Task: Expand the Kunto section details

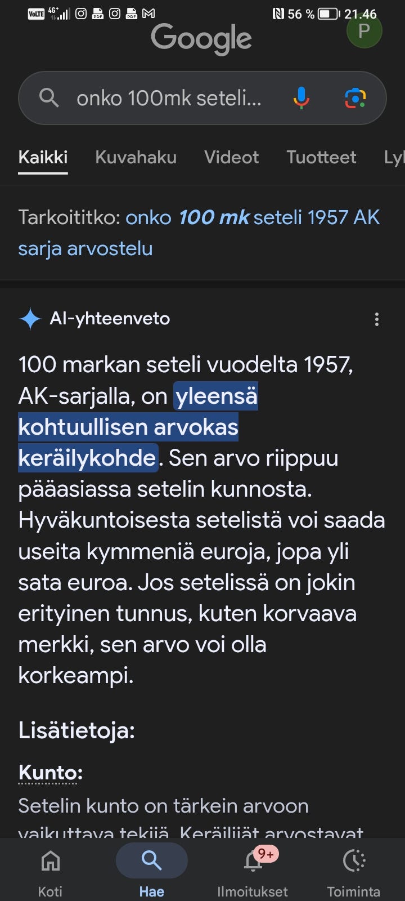Action: click(48, 773)
